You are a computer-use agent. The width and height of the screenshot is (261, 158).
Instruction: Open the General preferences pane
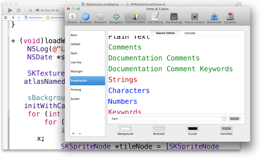pos(72,18)
